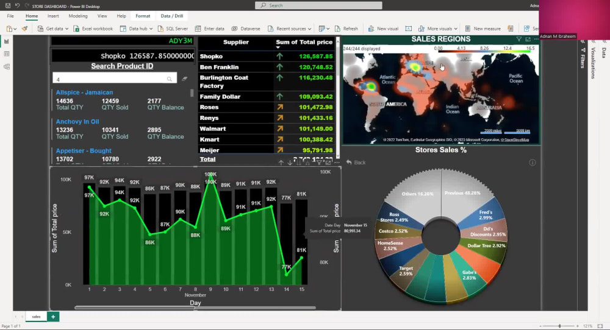Click the Back drill button on pie chart
The image size is (610, 330).
tap(356, 163)
